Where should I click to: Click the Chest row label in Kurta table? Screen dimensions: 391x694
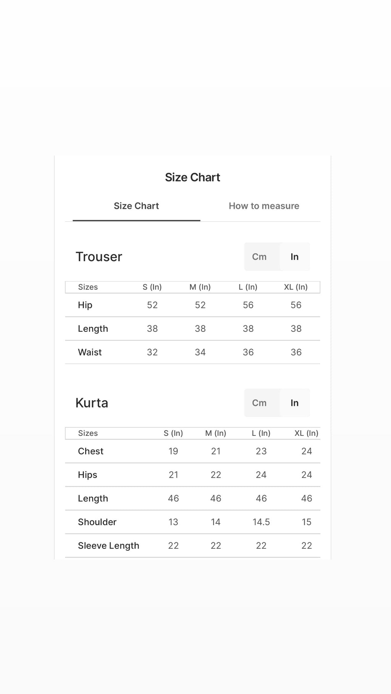(90, 451)
